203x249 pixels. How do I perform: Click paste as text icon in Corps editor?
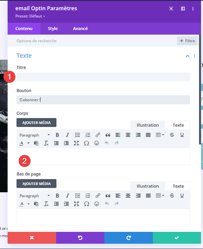click(36, 143)
